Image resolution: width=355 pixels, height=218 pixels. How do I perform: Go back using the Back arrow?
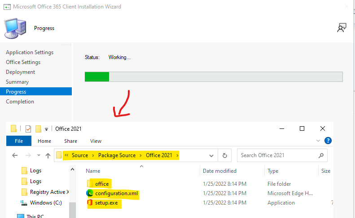pyautogui.click(x=15, y=156)
